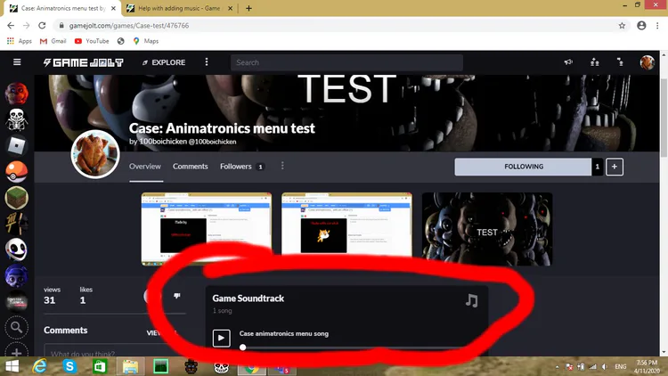Click the sidebar plus add community icon
This screenshot has width=668, height=376.
click(17, 352)
